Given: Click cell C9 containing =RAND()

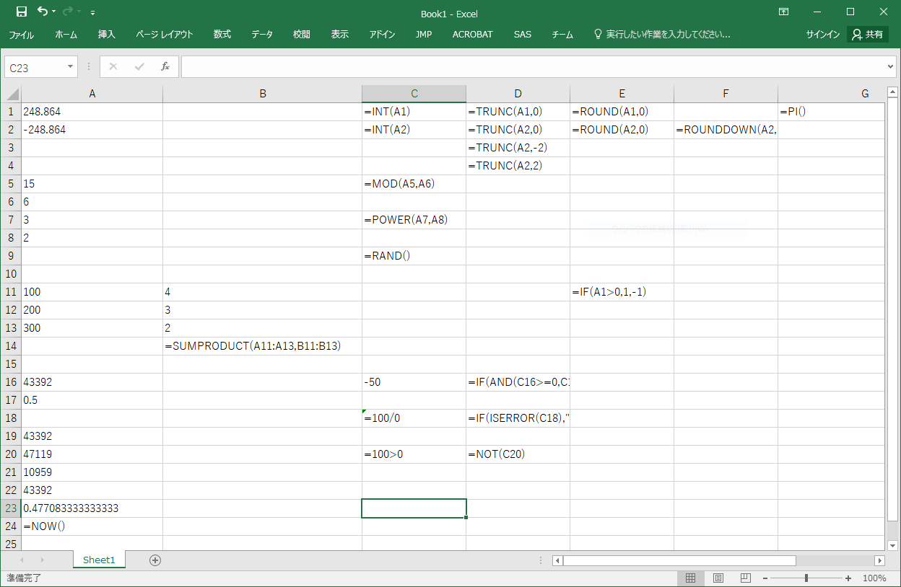Looking at the screenshot, I should 414,256.
